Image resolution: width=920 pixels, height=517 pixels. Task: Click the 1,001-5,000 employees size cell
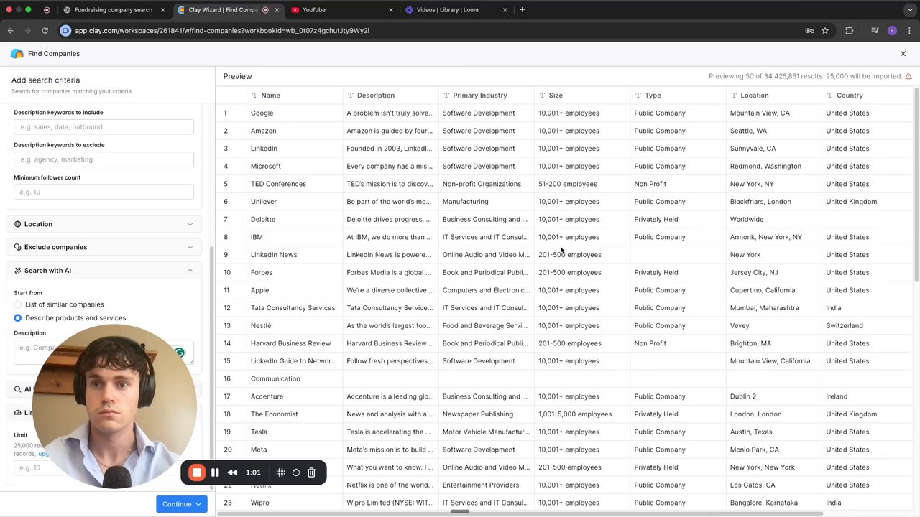point(582,414)
